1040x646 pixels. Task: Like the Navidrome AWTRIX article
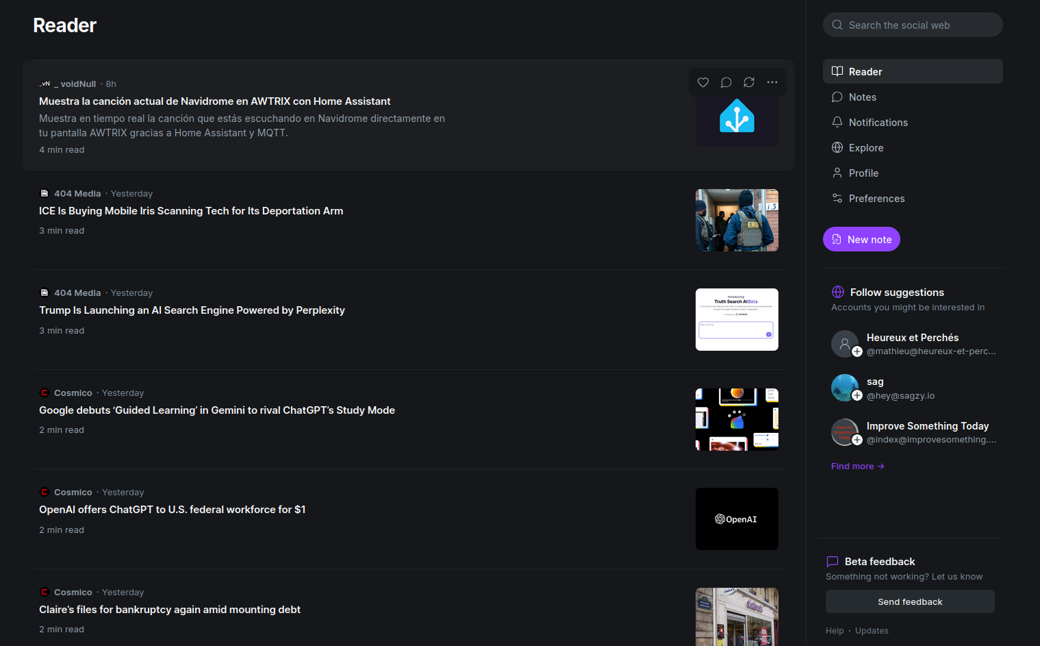click(x=703, y=82)
